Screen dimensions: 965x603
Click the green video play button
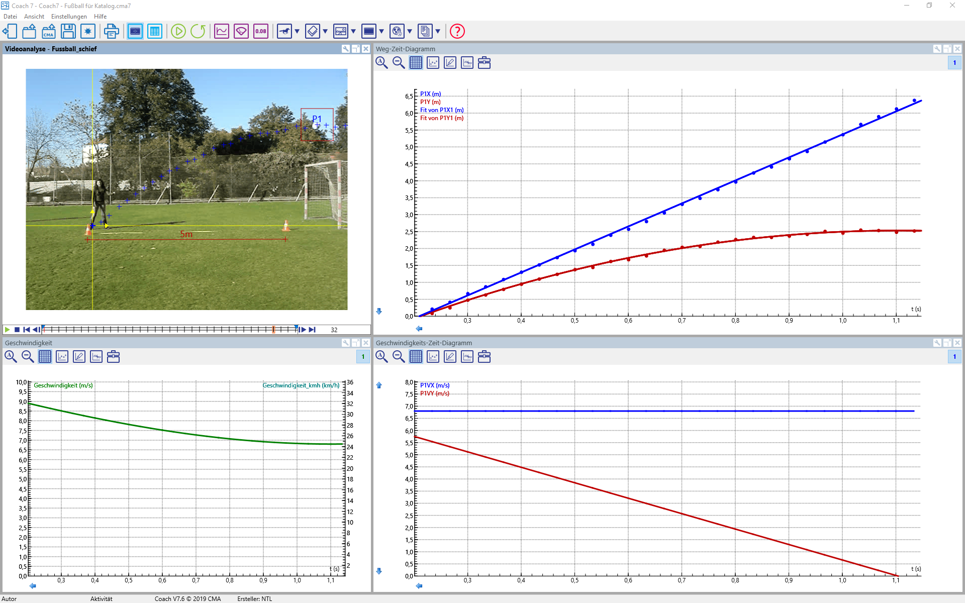tap(7, 330)
